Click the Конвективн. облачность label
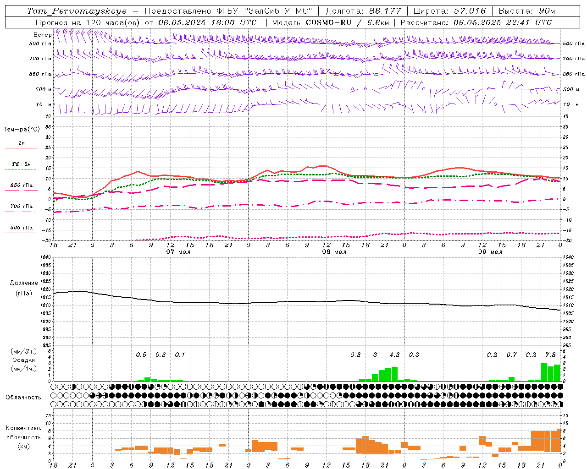This screenshot has width=587, height=469. 23,433
